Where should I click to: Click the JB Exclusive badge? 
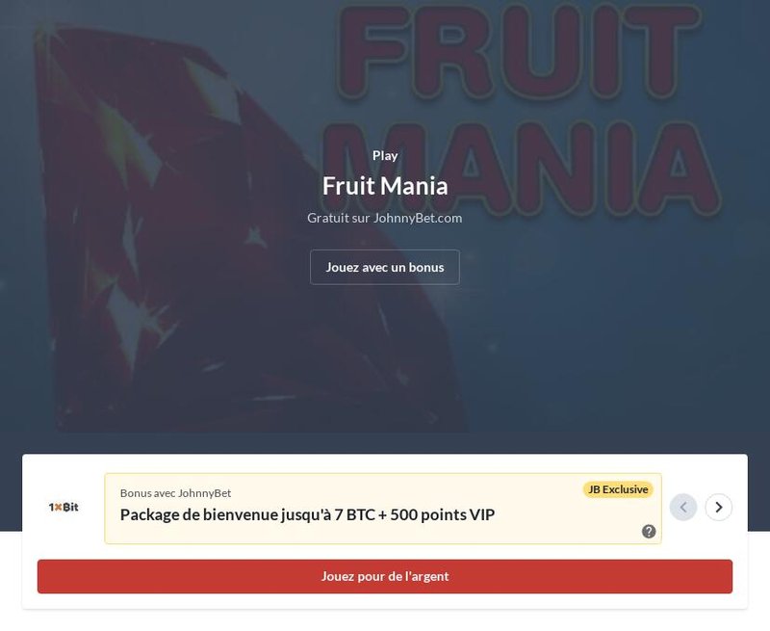[x=618, y=489]
